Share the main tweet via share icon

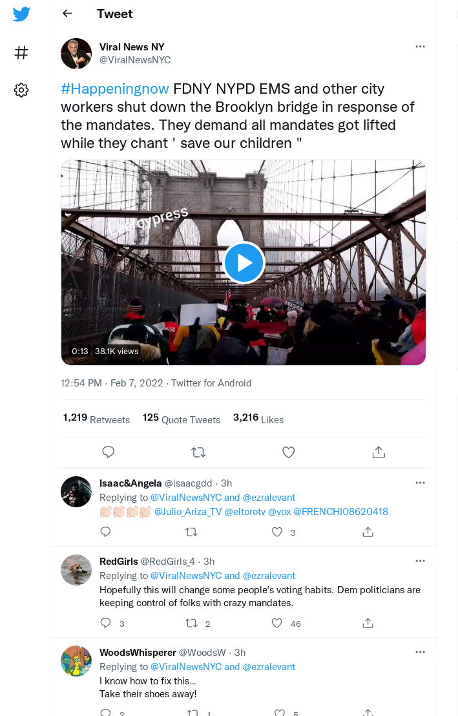click(379, 452)
